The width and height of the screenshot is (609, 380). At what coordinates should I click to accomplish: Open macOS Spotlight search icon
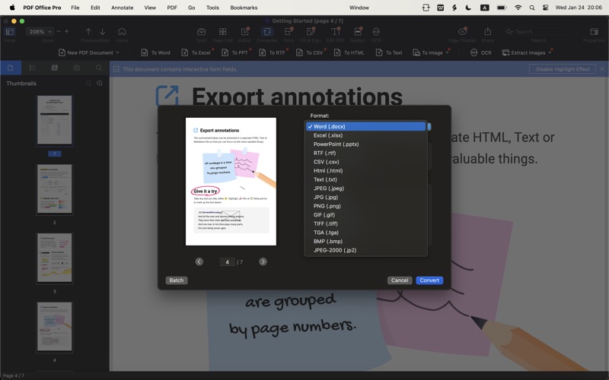(531, 8)
